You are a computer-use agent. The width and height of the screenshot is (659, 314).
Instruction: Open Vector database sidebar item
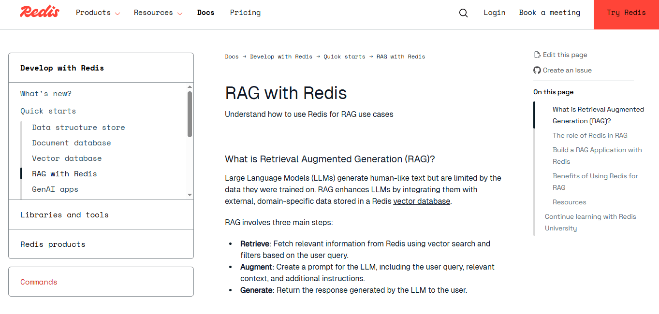tap(67, 158)
